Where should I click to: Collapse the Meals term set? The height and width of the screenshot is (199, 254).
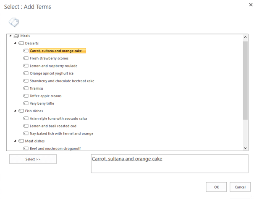coord(10,36)
